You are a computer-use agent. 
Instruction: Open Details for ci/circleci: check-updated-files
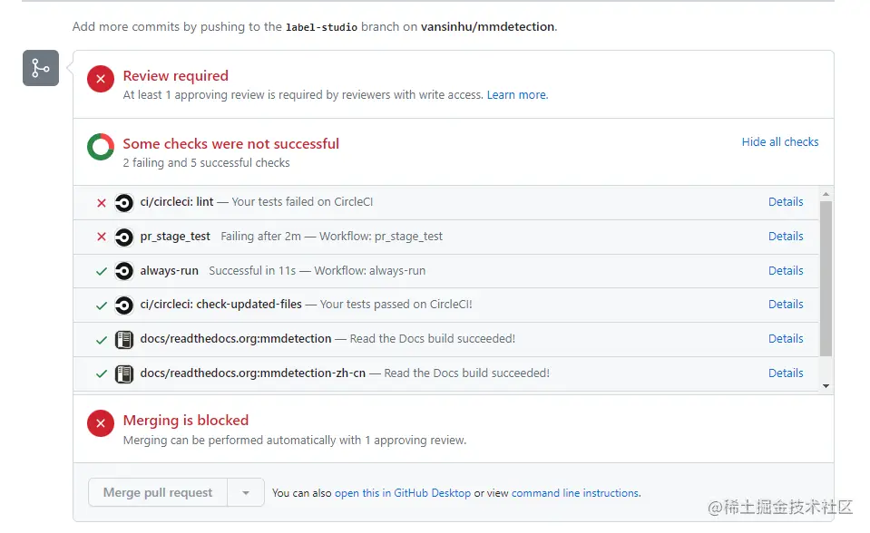click(x=786, y=304)
